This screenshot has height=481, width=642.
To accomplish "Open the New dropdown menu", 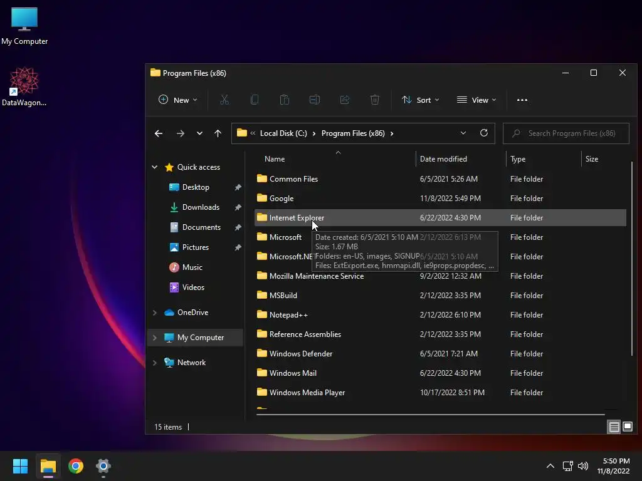I will [177, 100].
